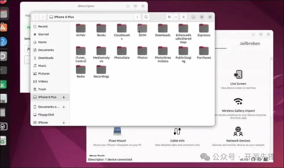Open the PhotoStreamsData folder
The width and height of the screenshot is (284, 168).
point(163,55)
